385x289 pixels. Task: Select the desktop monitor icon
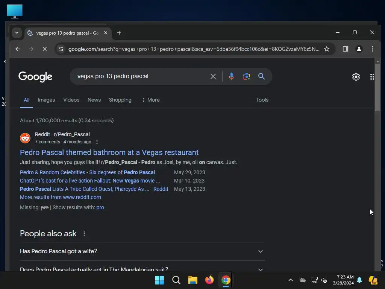coord(15,11)
